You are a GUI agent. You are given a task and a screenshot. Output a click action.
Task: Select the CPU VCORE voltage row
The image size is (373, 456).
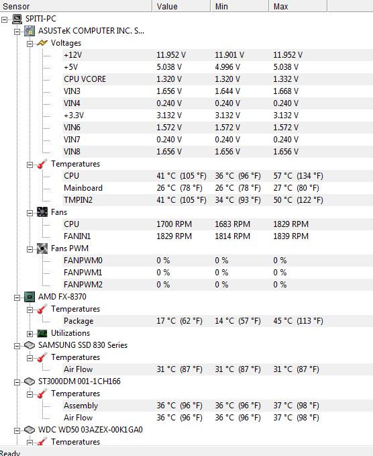(x=217, y=79)
